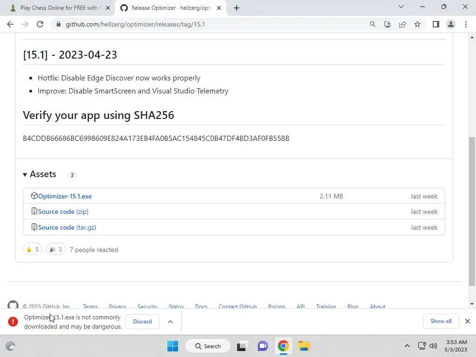
Task: Open the Docs footer link
Action: (x=201, y=306)
